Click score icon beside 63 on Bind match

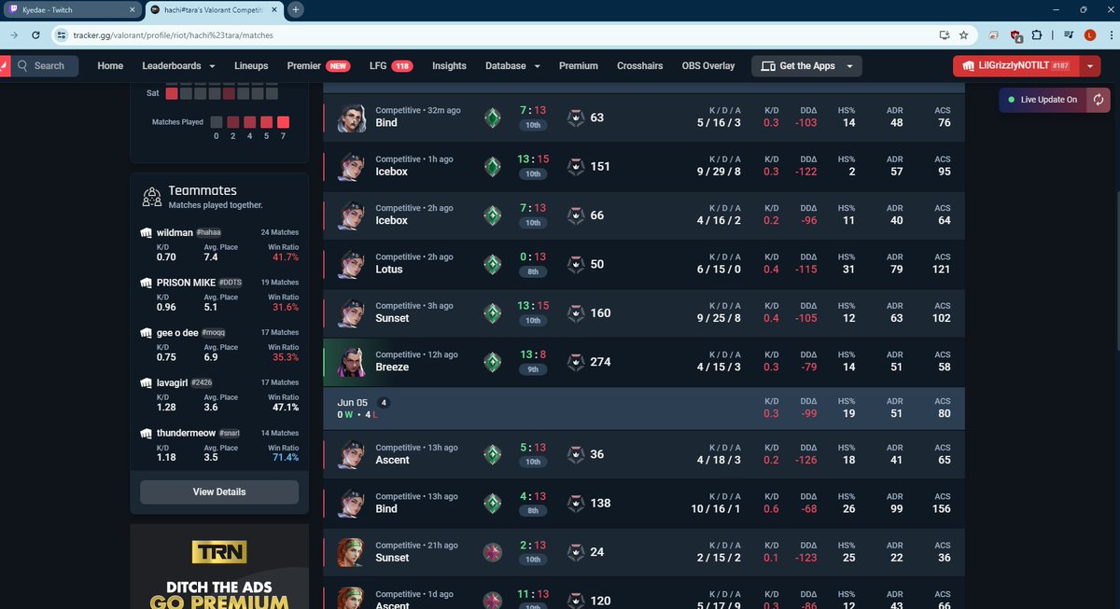tap(576, 118)
